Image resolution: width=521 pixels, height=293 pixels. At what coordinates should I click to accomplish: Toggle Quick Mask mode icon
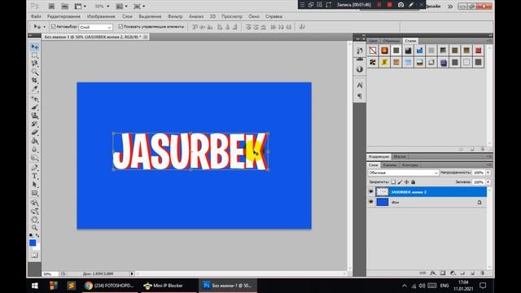(34, 255)
